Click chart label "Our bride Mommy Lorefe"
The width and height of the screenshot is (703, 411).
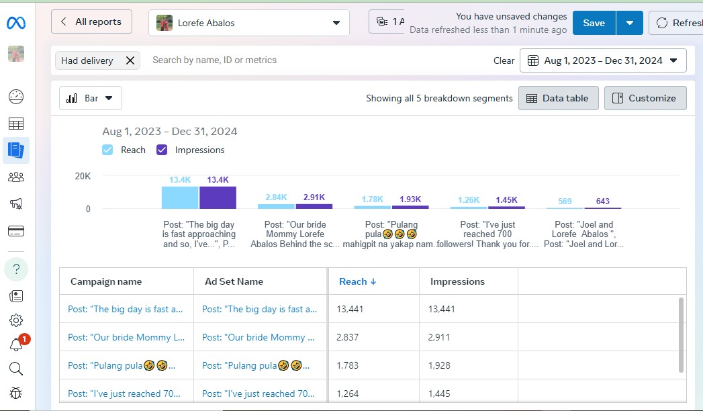pos(295,234)
